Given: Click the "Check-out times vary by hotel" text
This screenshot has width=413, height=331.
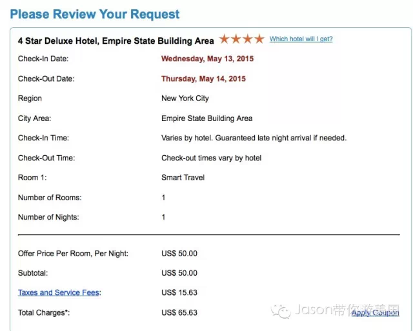Looking at the screenshot, I should [x=211, y=158].
